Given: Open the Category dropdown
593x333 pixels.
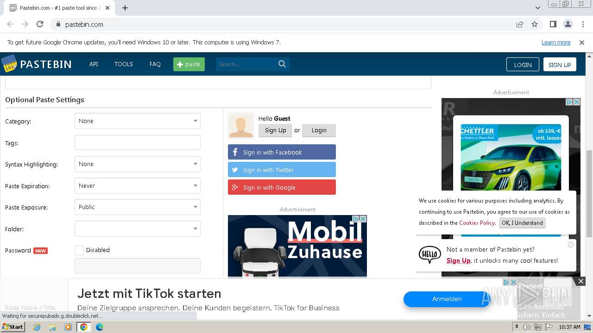Looking at the screenshot, I should (138, 121).
